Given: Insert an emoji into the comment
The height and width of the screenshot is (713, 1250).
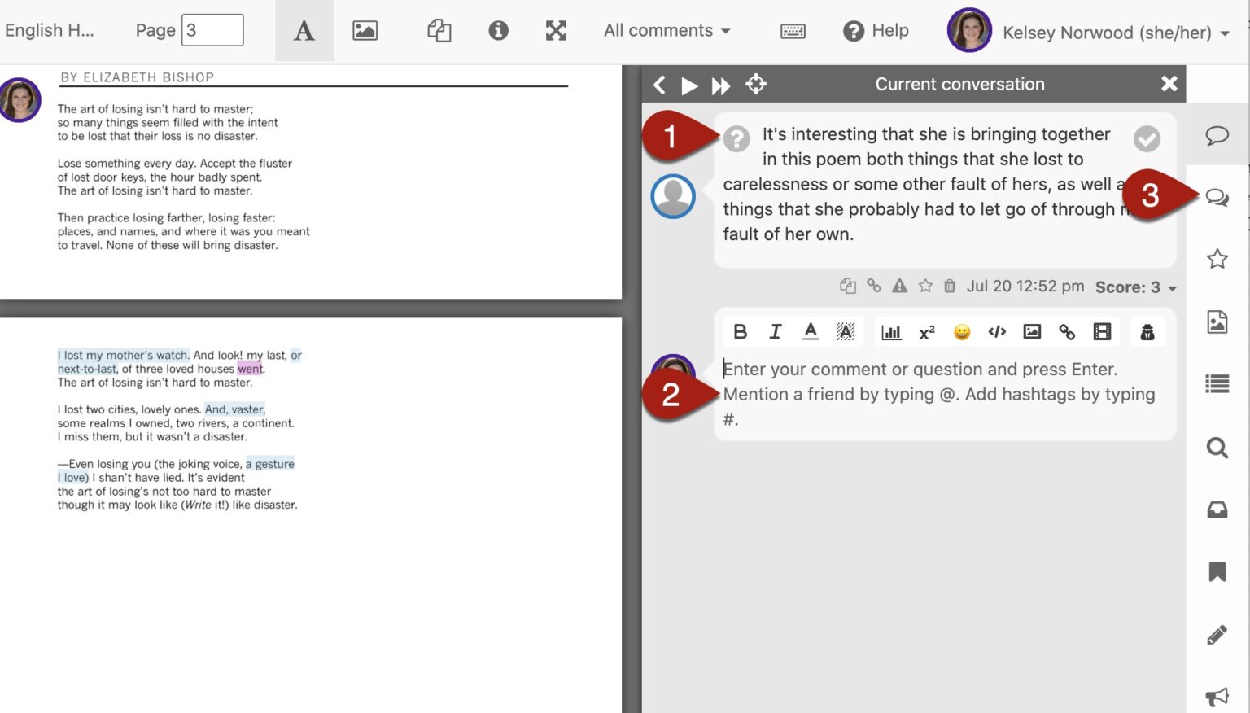Looking at the screenshot, I should (x=962, y=332).
